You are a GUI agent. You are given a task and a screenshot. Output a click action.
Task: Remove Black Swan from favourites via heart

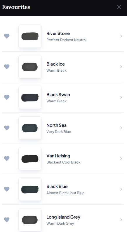7,97
